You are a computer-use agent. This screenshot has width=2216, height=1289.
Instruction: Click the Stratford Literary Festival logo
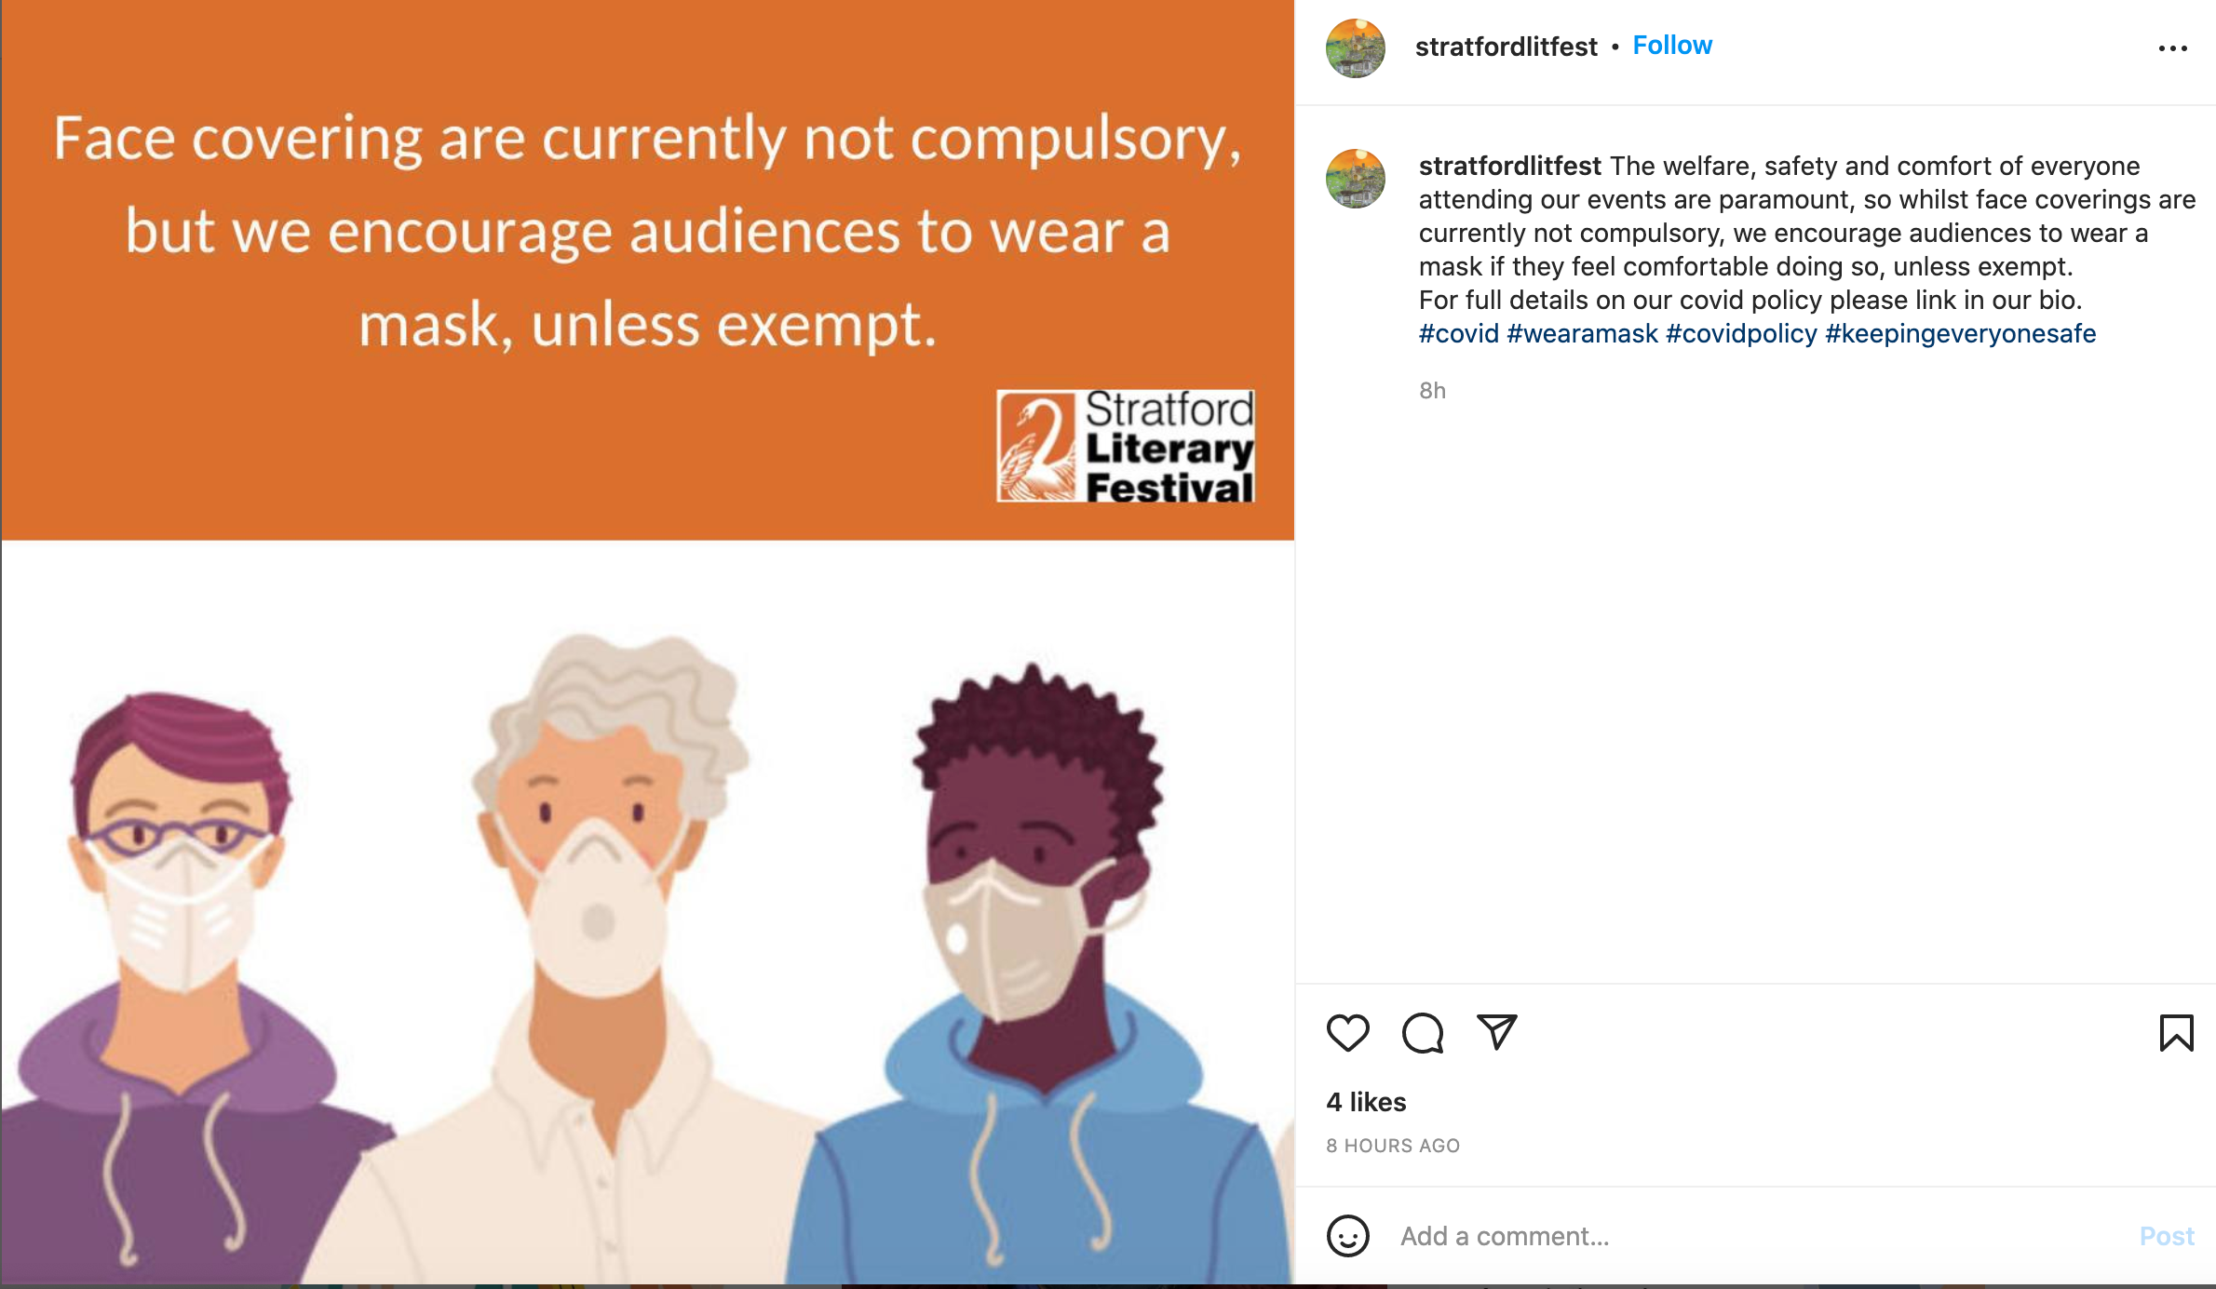[x=1126, y=446]
